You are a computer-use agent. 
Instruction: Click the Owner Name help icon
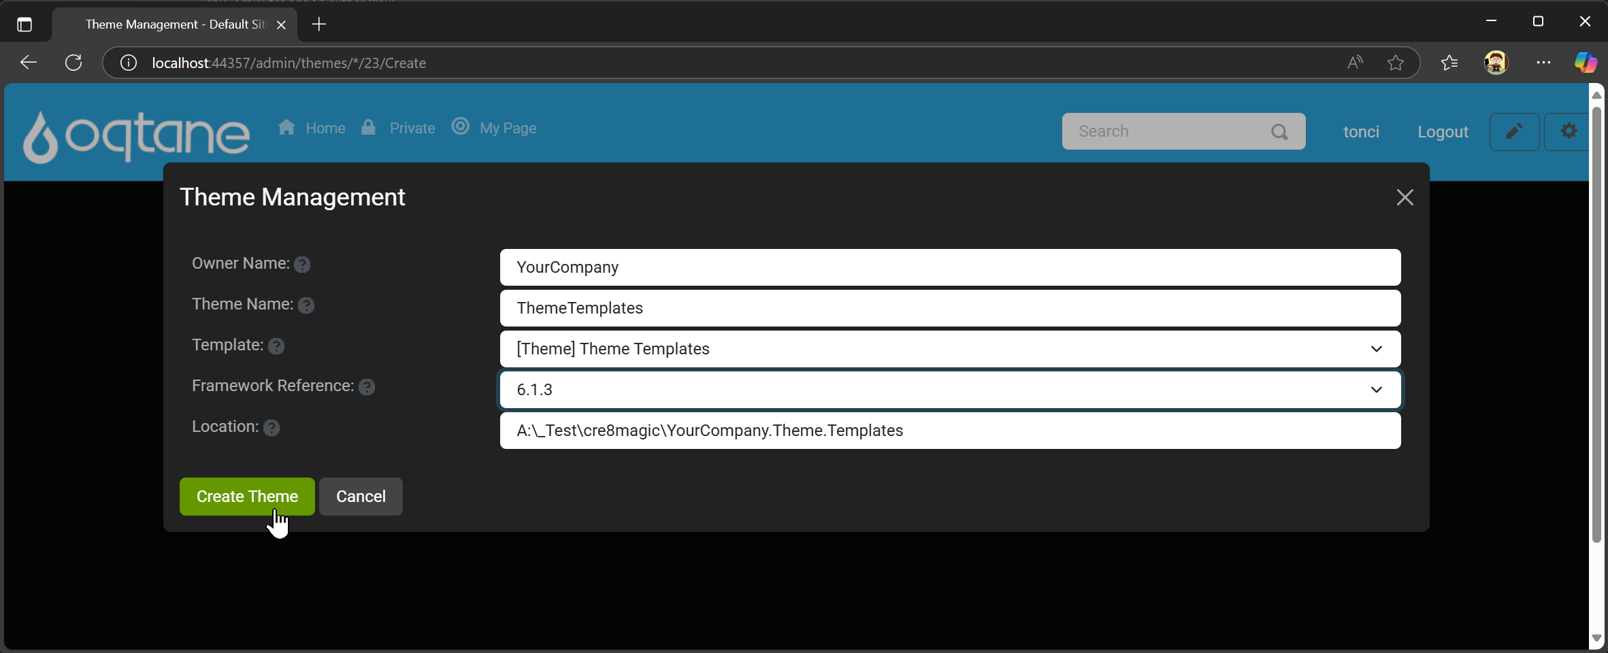pyautogui.click(x=301, y=265)
